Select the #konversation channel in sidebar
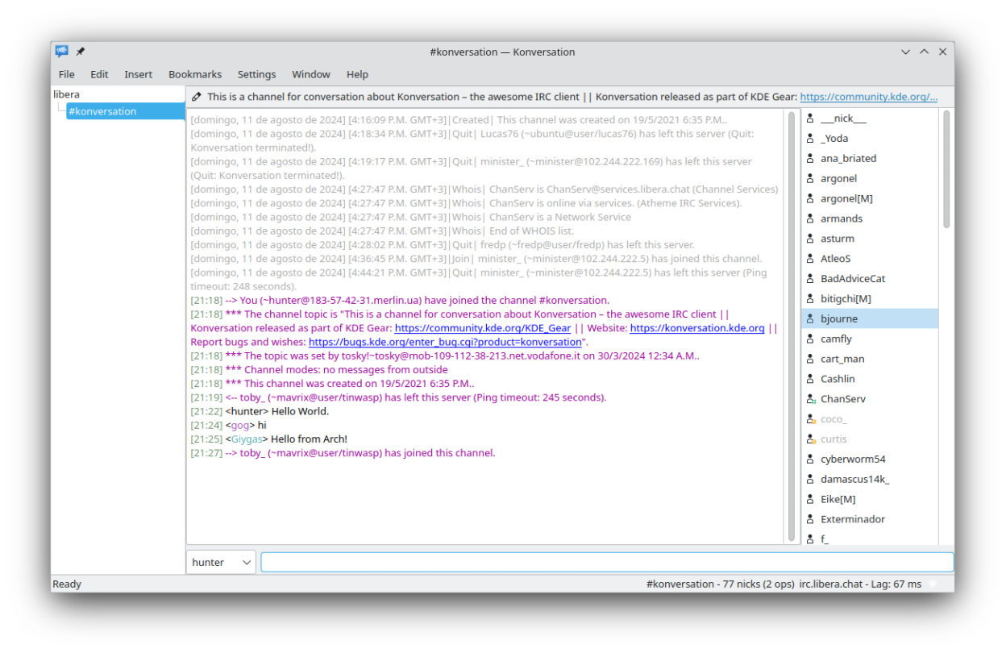This screenshot has width=1006, height=653. [x=102, y=111]
